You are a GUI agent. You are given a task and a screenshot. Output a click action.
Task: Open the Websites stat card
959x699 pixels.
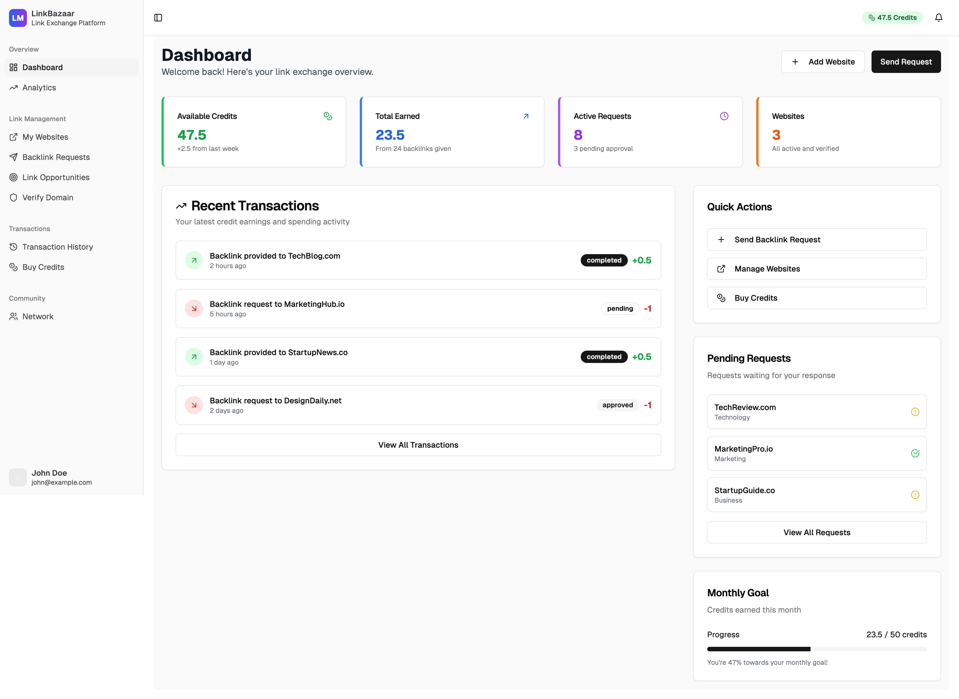848,132
